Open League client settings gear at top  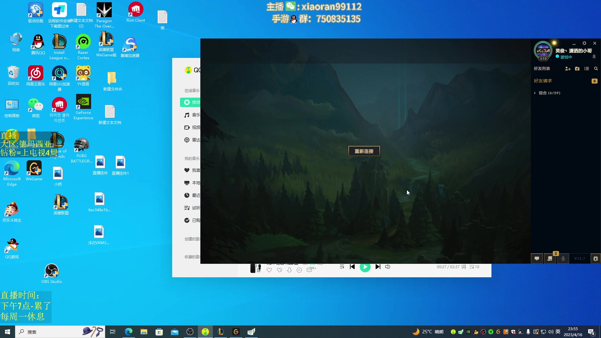click(584, 43)
